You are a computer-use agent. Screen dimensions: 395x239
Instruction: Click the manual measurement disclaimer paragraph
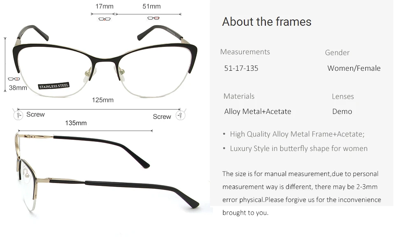point(302,193)
